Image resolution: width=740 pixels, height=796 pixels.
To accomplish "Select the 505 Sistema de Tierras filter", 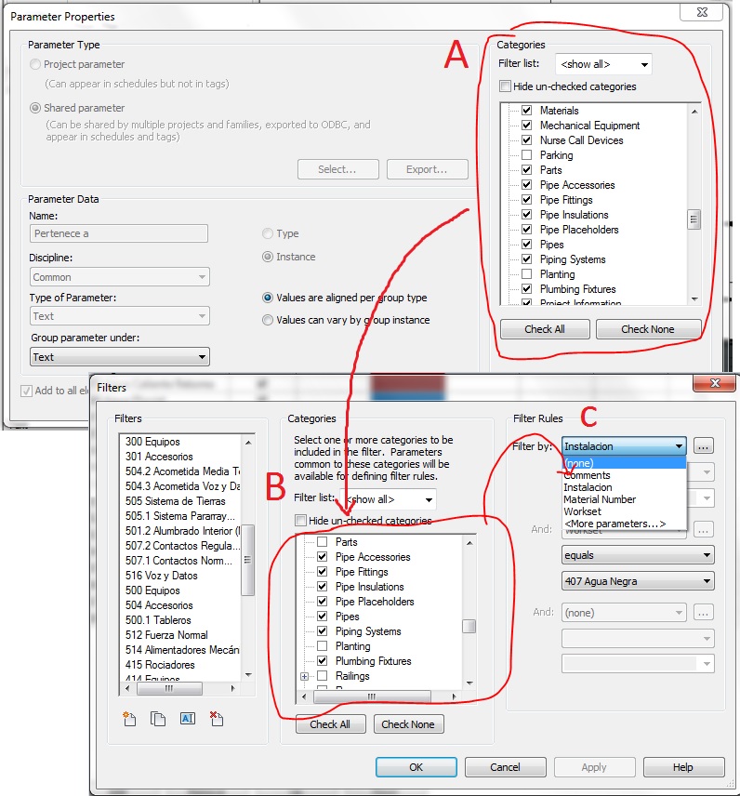I will [175, 501].
